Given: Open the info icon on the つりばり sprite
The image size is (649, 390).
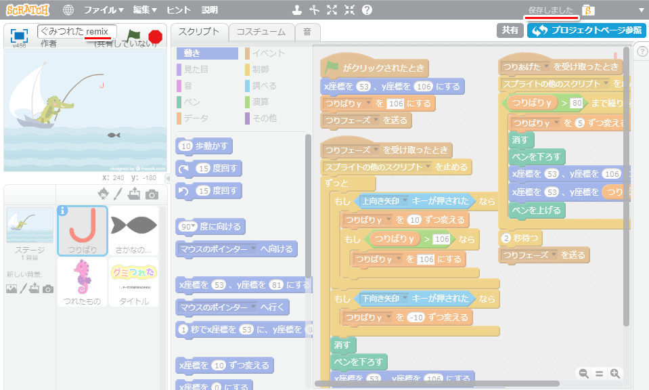Looking at the screenshot, I should pos(62,211).
